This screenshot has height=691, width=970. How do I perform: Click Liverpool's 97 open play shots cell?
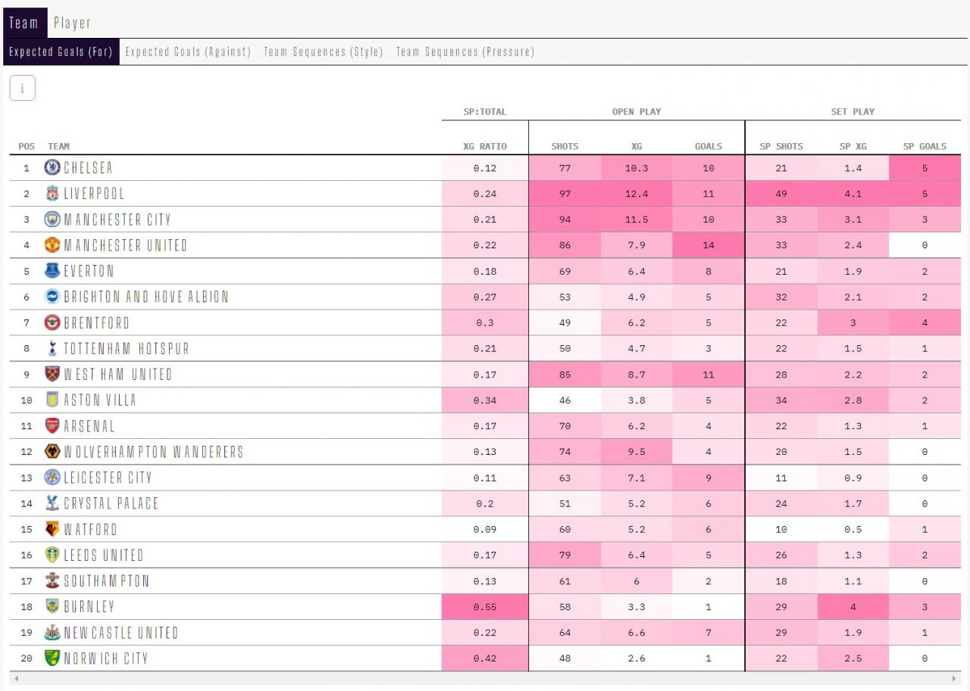click(565, 194)
